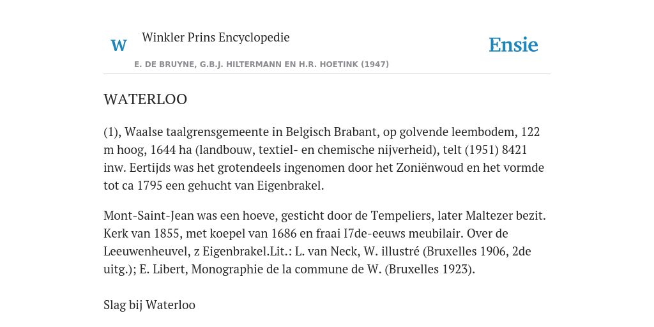Click the WATERLOO article heading
Image resolution: width=654 pixels, height=327 pixels.
[x=145, y=99]
